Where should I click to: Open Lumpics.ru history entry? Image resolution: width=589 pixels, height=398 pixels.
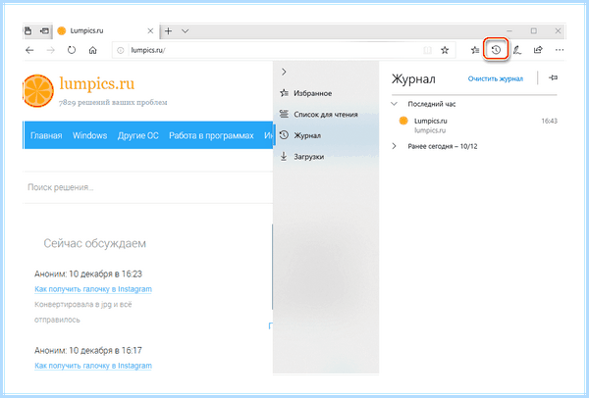click(475, 125)
